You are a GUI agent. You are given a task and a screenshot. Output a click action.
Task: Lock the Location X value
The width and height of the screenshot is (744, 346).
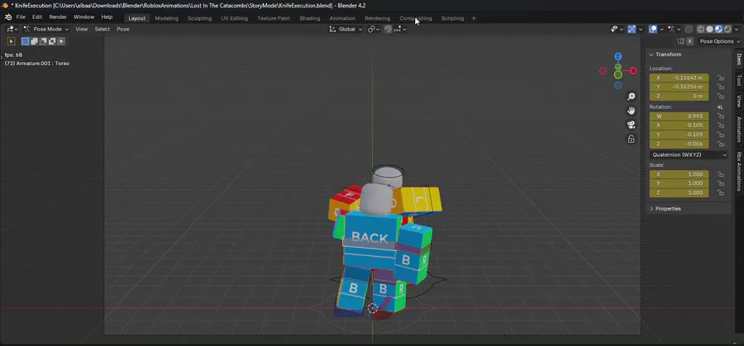720,78
